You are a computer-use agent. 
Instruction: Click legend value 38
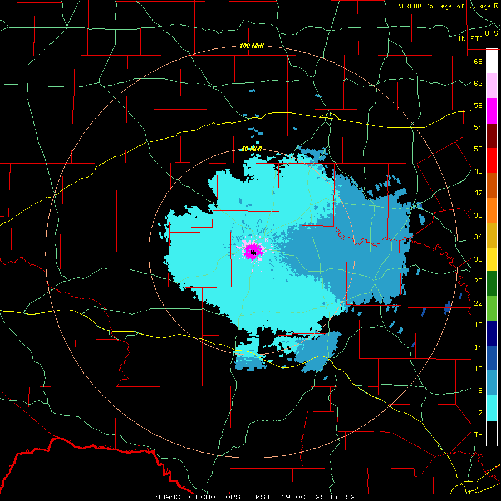tap(478, 215)
